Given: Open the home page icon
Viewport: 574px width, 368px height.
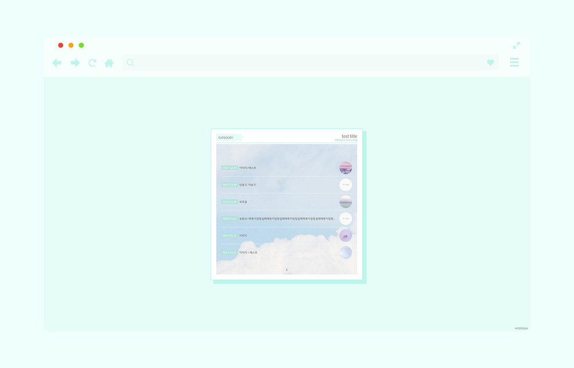Looking at the screenshot, I should coord(109,63).
